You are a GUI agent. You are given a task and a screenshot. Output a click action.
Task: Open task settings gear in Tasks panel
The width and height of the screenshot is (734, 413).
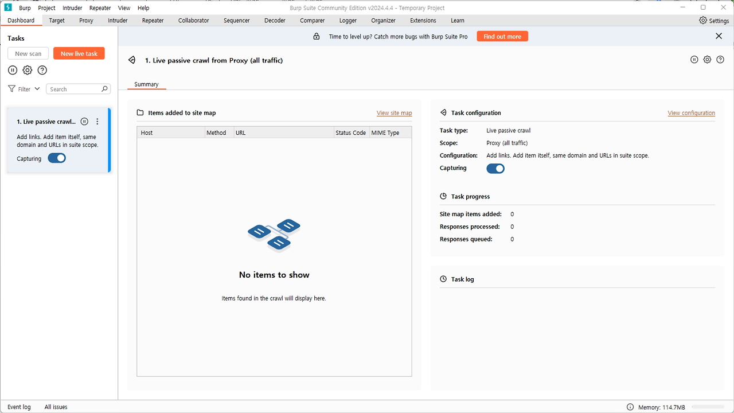28,71
